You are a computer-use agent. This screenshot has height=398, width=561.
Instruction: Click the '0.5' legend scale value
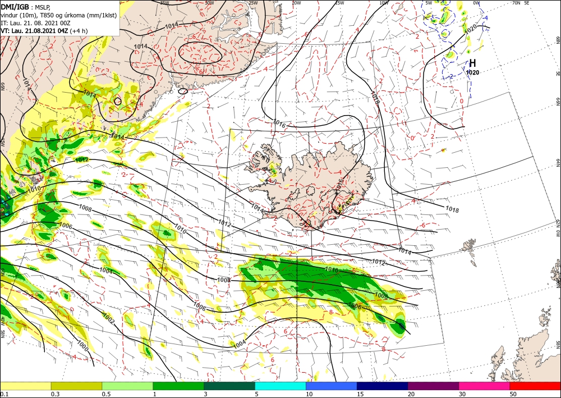[106, 394]
